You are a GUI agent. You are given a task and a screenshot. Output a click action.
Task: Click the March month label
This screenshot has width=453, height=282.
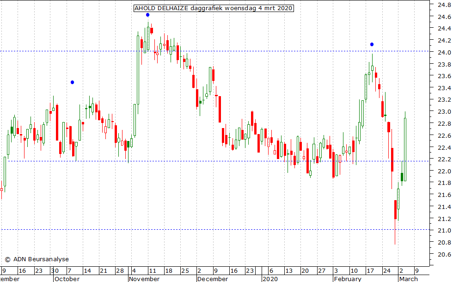[x=409, y=279]
